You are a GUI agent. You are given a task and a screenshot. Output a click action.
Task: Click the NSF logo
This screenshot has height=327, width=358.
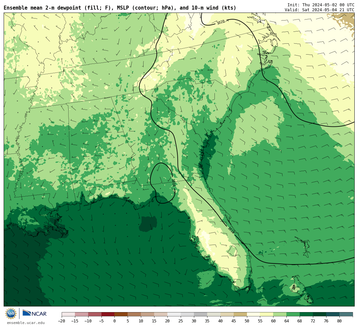[11, 313]
